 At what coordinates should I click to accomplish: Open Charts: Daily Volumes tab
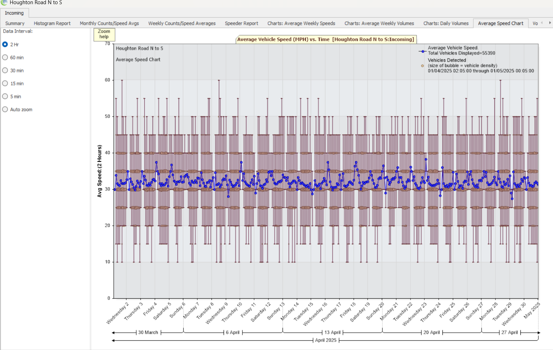(x=446, y=23)
